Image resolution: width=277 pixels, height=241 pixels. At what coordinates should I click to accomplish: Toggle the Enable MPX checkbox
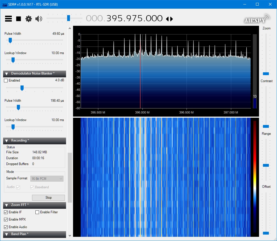(6, 219)
